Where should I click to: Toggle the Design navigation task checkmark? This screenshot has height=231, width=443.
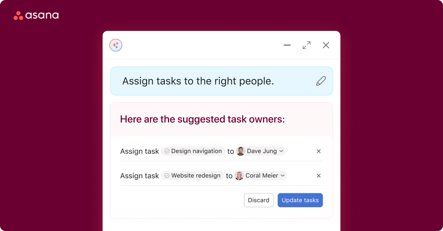pyautogui.click(x=167, y=151)
